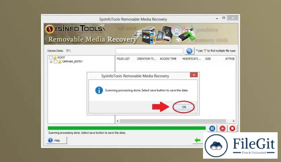Click the ROOT folder icon

point(55,58)
